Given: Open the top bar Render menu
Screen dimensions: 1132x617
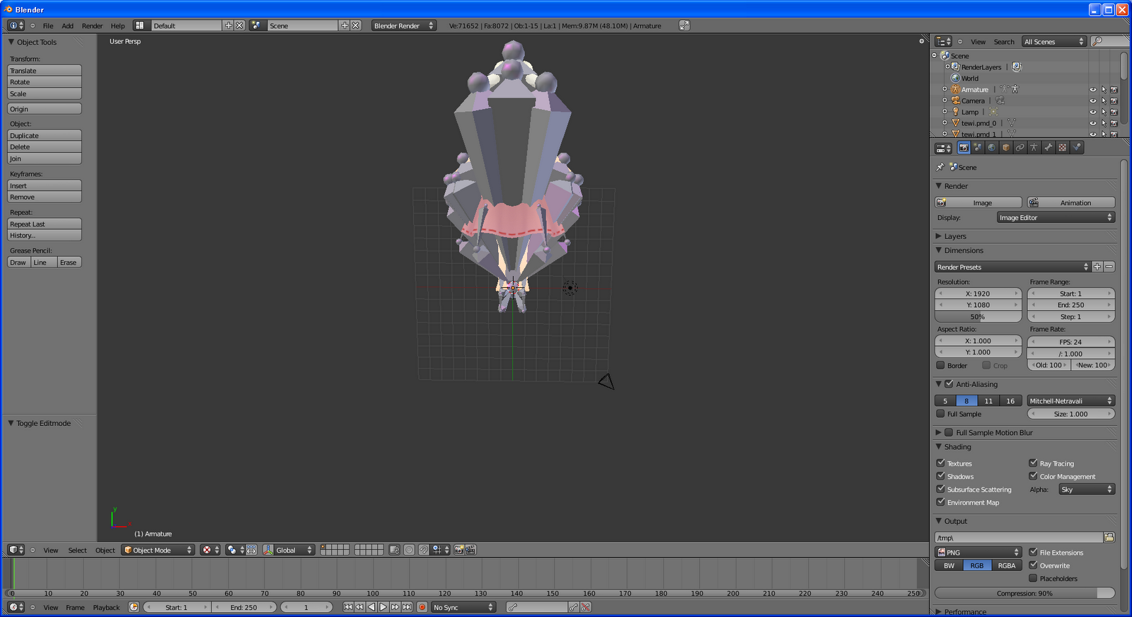Looking at the screenshot, I should 92,25.
